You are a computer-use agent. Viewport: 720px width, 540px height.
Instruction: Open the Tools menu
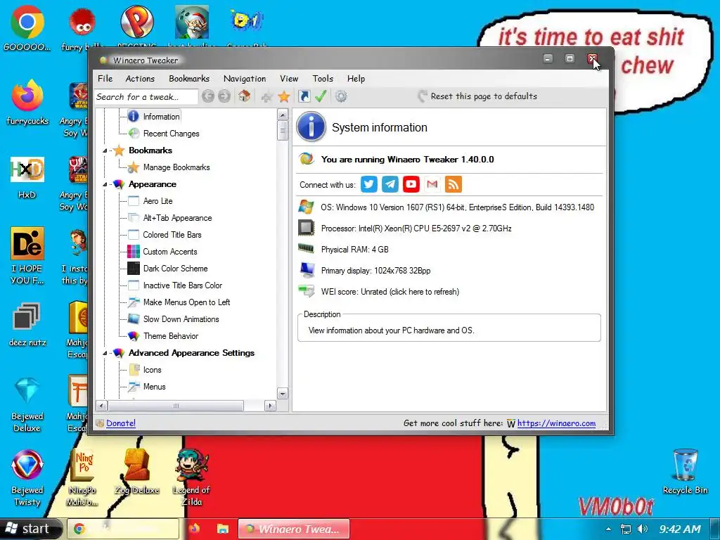click(323, 79)
